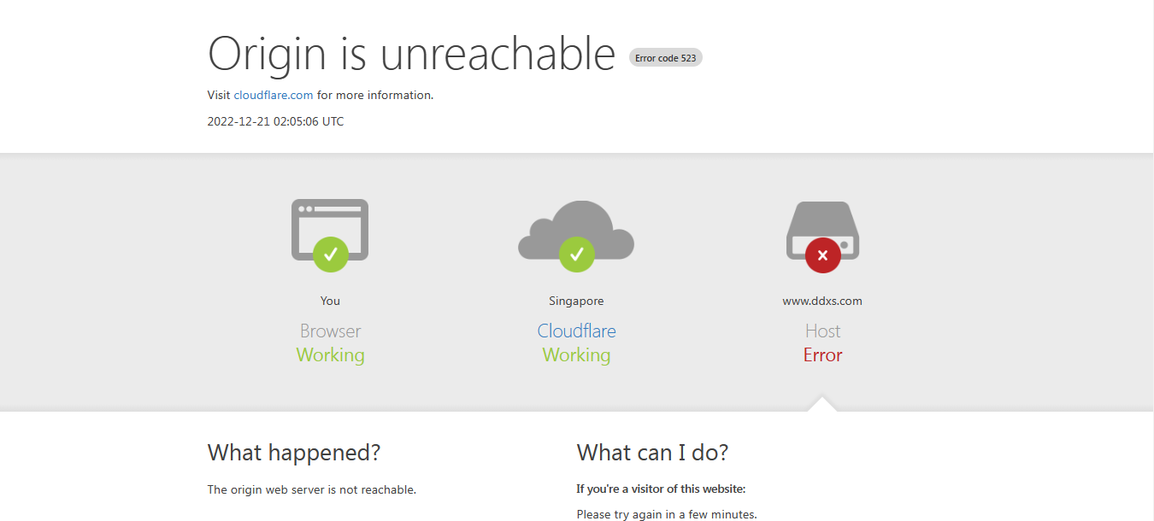This screenshot has width=1154, height=521.
Task: Click the green checkmark on browser icon
Action: pos(330,254)
